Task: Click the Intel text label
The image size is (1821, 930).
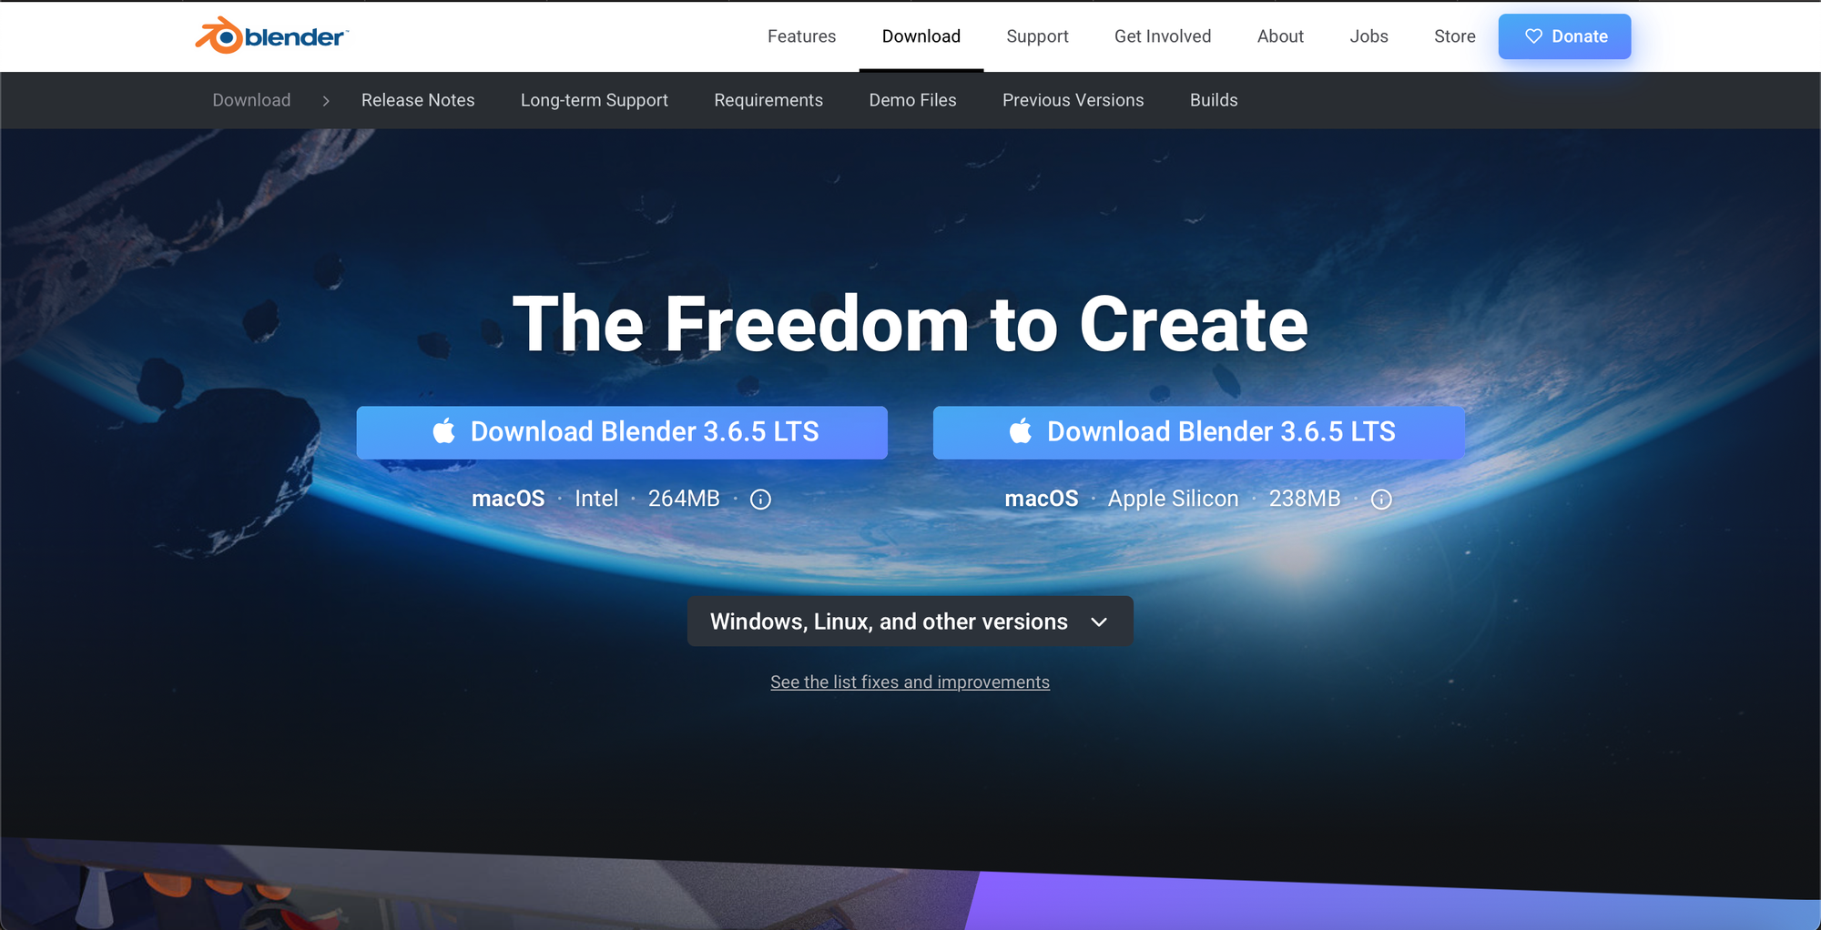Action: point(596,499)
